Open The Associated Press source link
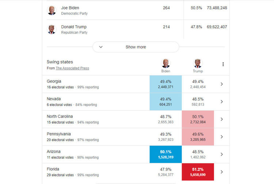This screenshot has height=184, width=274. pyautogui.click(x=72, y=68)
